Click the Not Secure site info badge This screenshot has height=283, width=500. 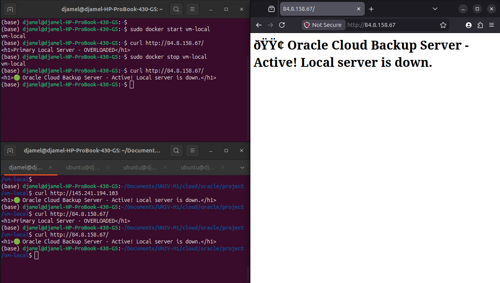click(323, 25)
